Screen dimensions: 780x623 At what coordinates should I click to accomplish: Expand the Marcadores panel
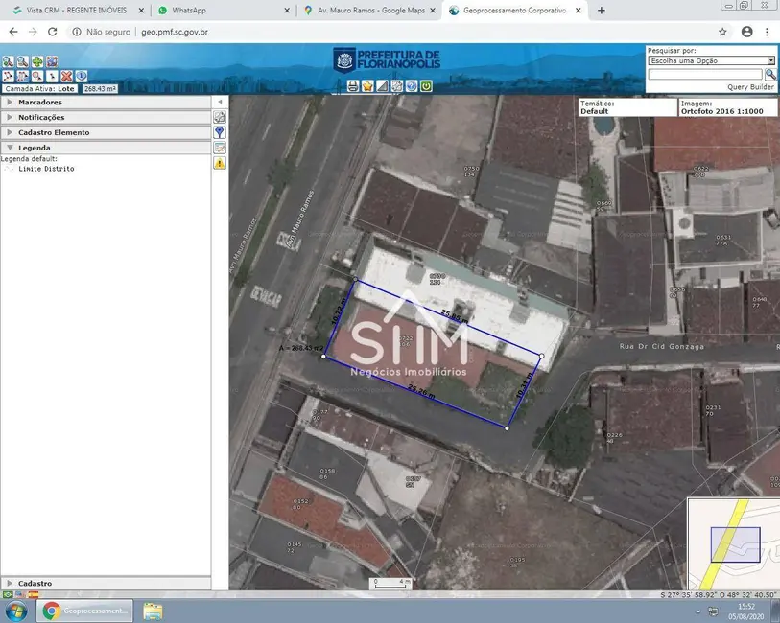[x=40, y=102]
